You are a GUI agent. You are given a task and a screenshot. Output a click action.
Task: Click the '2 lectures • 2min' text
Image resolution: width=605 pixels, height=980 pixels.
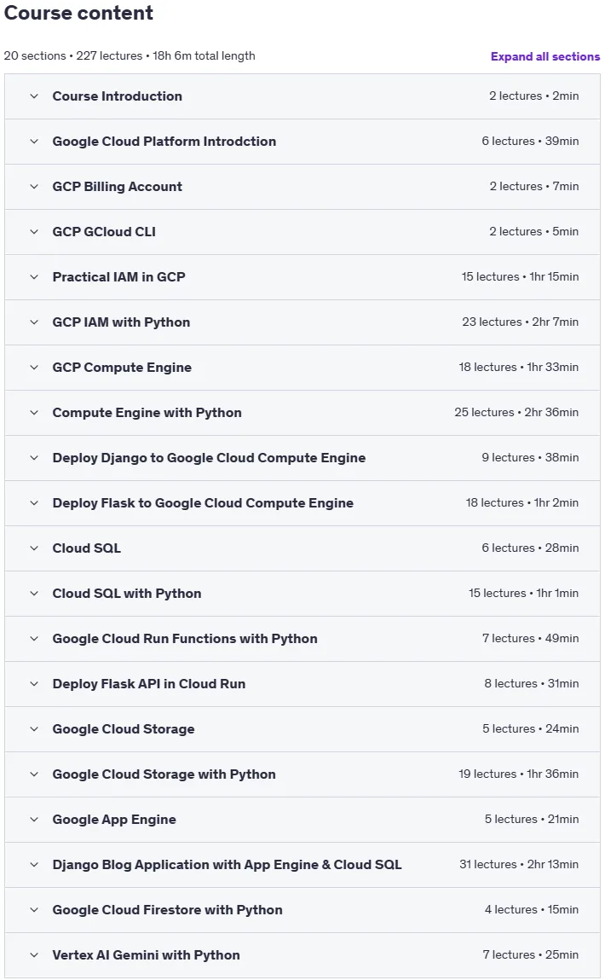click(x=533, y=96)
